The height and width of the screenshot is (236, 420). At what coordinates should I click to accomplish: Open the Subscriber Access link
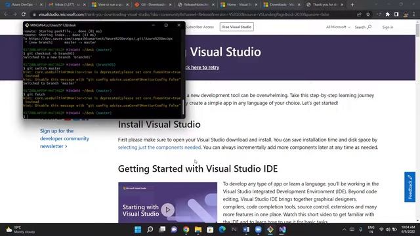pos(199,27)
